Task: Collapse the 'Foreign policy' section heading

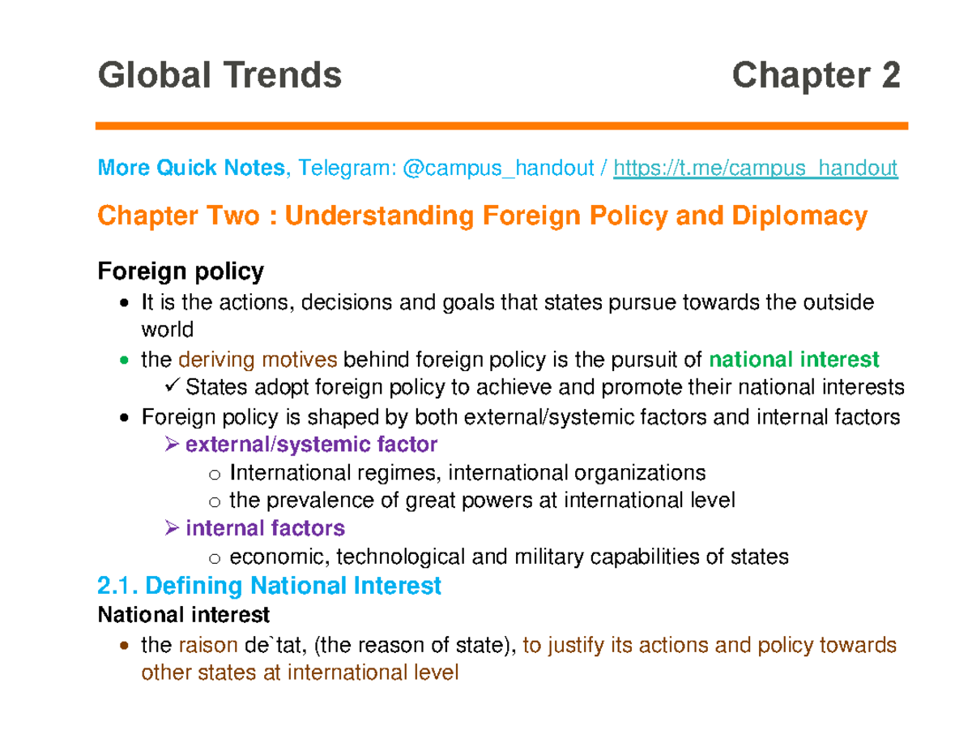Action: pyautogui.click(x=181, y=271)
